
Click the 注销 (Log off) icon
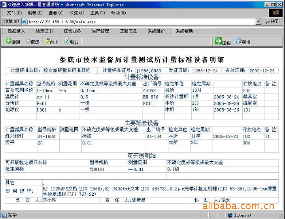[219, 42]
